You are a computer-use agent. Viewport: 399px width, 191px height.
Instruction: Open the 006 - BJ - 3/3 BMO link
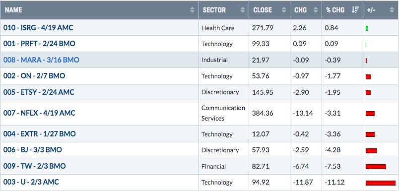click(x=33, y=150)
